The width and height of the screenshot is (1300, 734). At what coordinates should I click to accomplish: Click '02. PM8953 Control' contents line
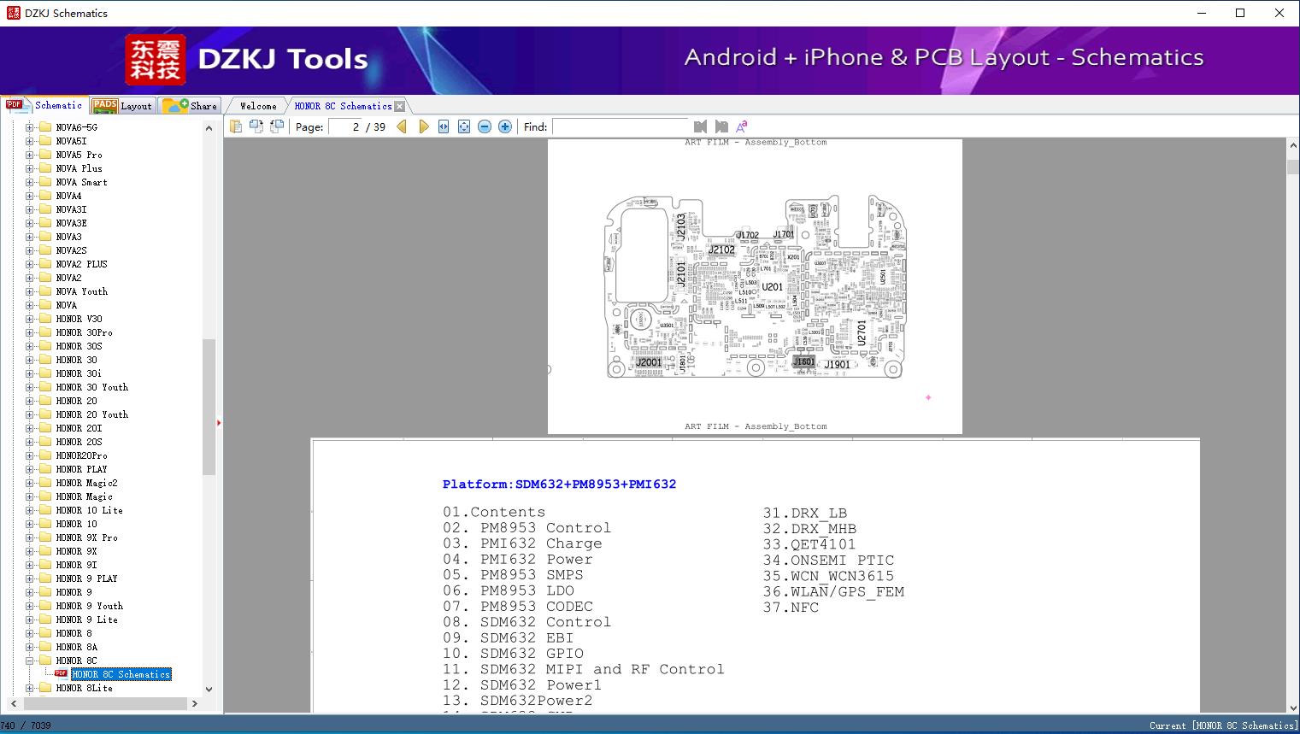526,528
